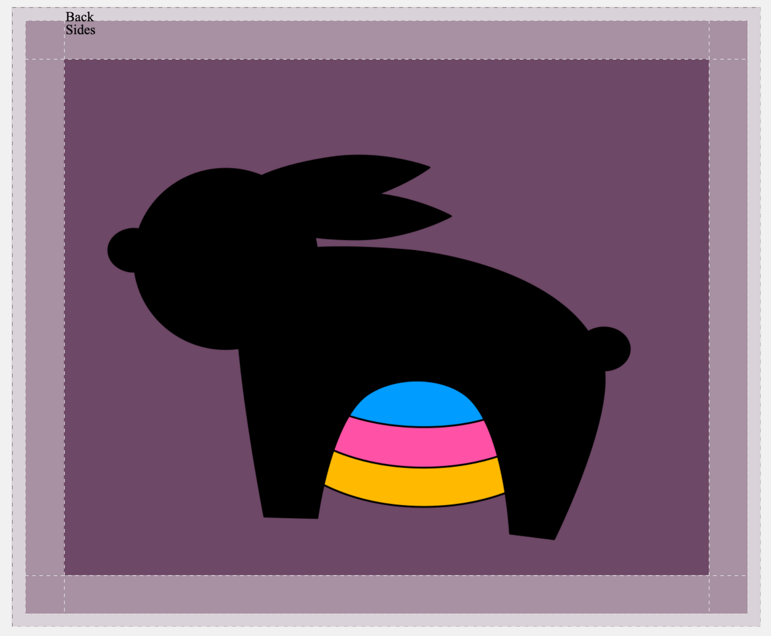Select the blue top egg stripe

point(417,404)
